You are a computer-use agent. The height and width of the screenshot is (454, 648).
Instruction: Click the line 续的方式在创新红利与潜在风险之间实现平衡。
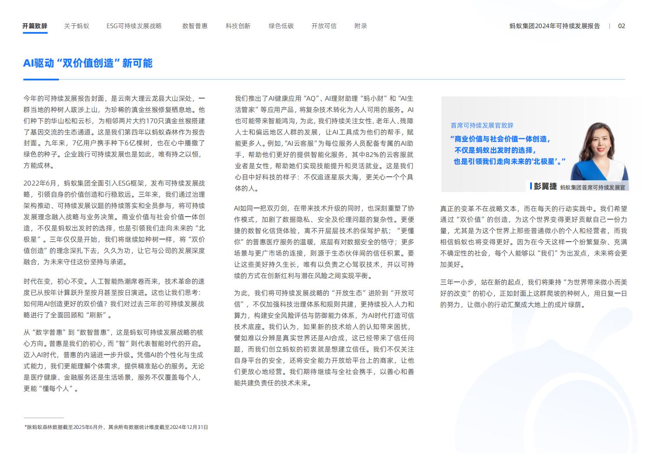pyautogui.click(x=303, y=275)
